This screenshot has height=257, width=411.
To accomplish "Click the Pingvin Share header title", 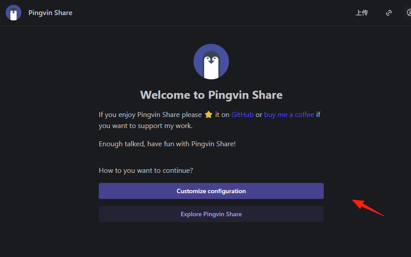I will pos(50,12).
